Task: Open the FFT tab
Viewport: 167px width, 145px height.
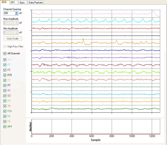Action: coord(14,3)
